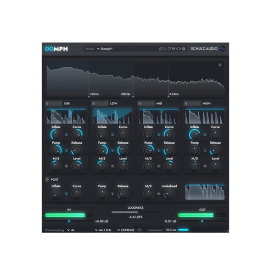Go to the previous preset

pos(177,49)
